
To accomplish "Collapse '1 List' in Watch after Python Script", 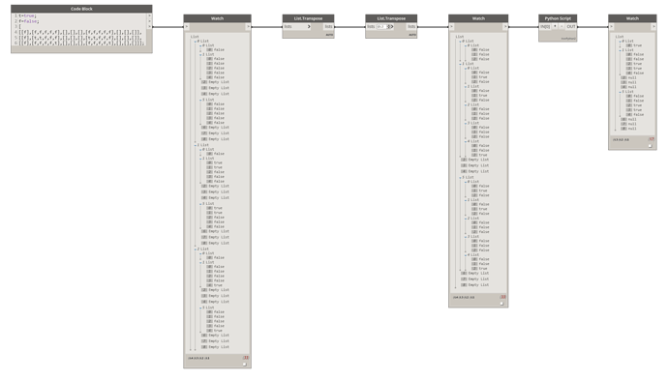I will (621, 50).
